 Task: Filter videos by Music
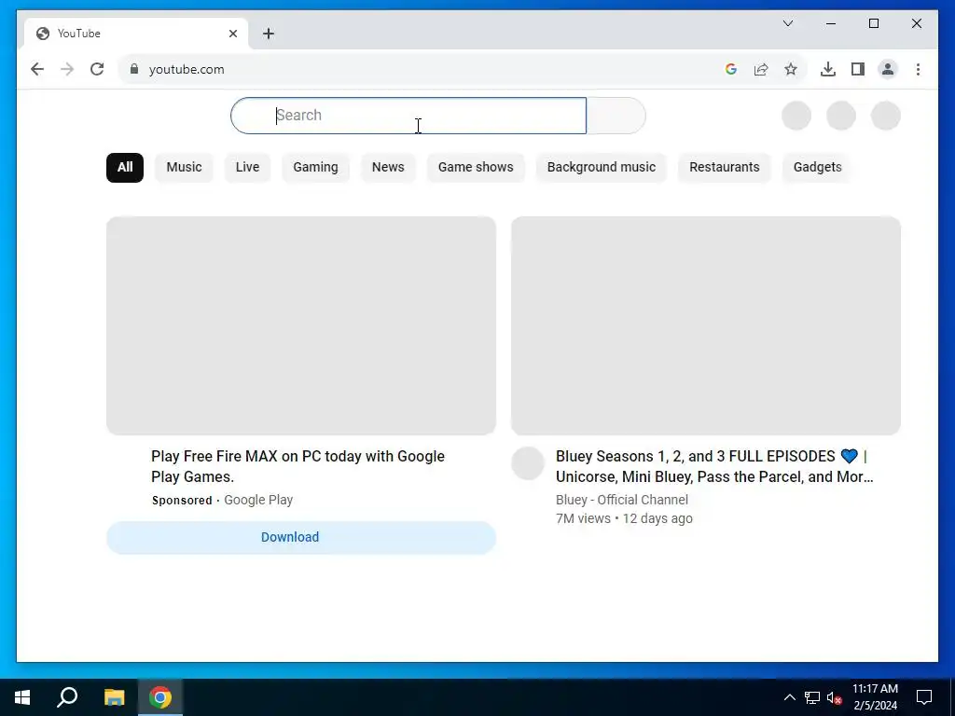[x=184, y=168]
